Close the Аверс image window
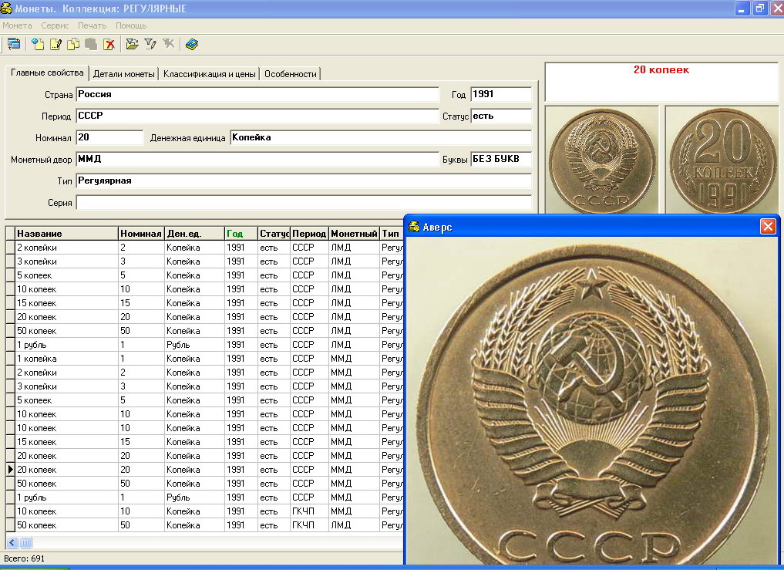Image resolution: width=784 pixels, height=570 pixels. point(768,227)
